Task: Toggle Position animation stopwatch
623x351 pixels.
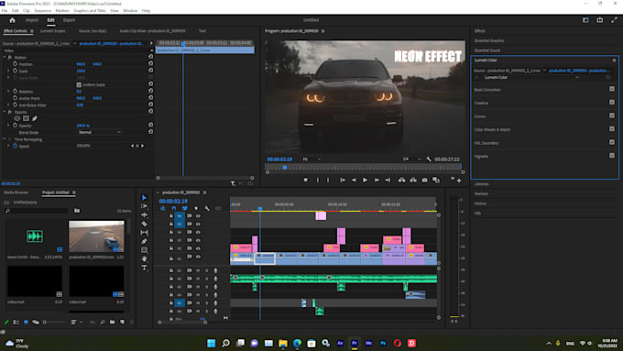Action: 15,64
